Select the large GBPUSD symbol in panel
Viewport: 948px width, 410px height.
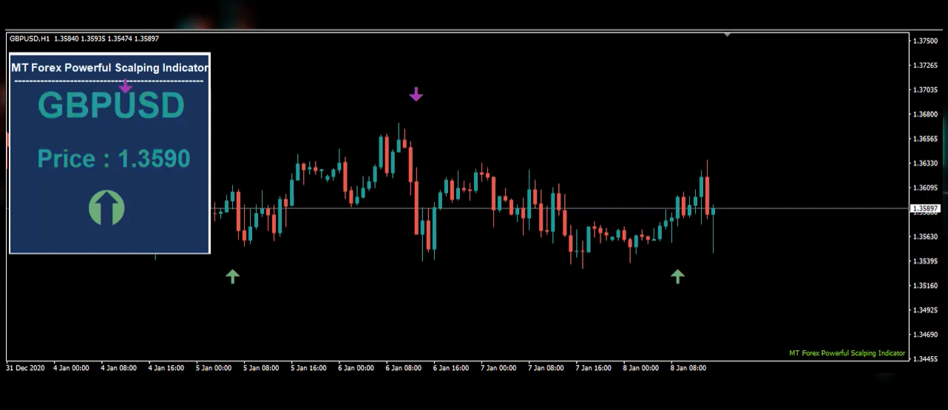pyautogui.click(x=110, y=107)
